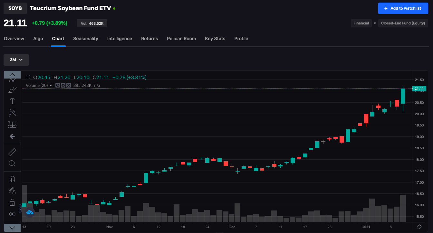Click the Dec label on time axis
Screen dimensions: 433x233
pyautogui.click(x=232, y=227)
